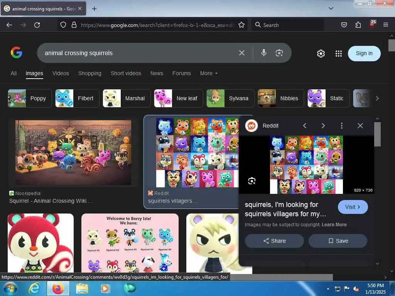Open the Windows Start menu

[x=10, y=288]
